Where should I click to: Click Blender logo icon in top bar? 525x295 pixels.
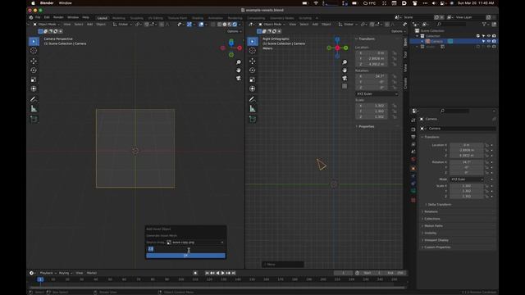pyautogui.click(x=31, y=17)
